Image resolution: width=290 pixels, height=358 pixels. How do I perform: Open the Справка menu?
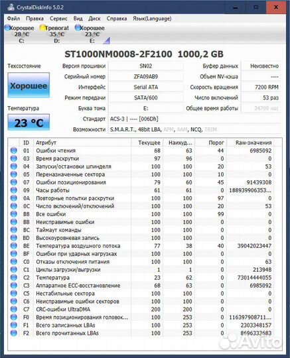(117, 19)
